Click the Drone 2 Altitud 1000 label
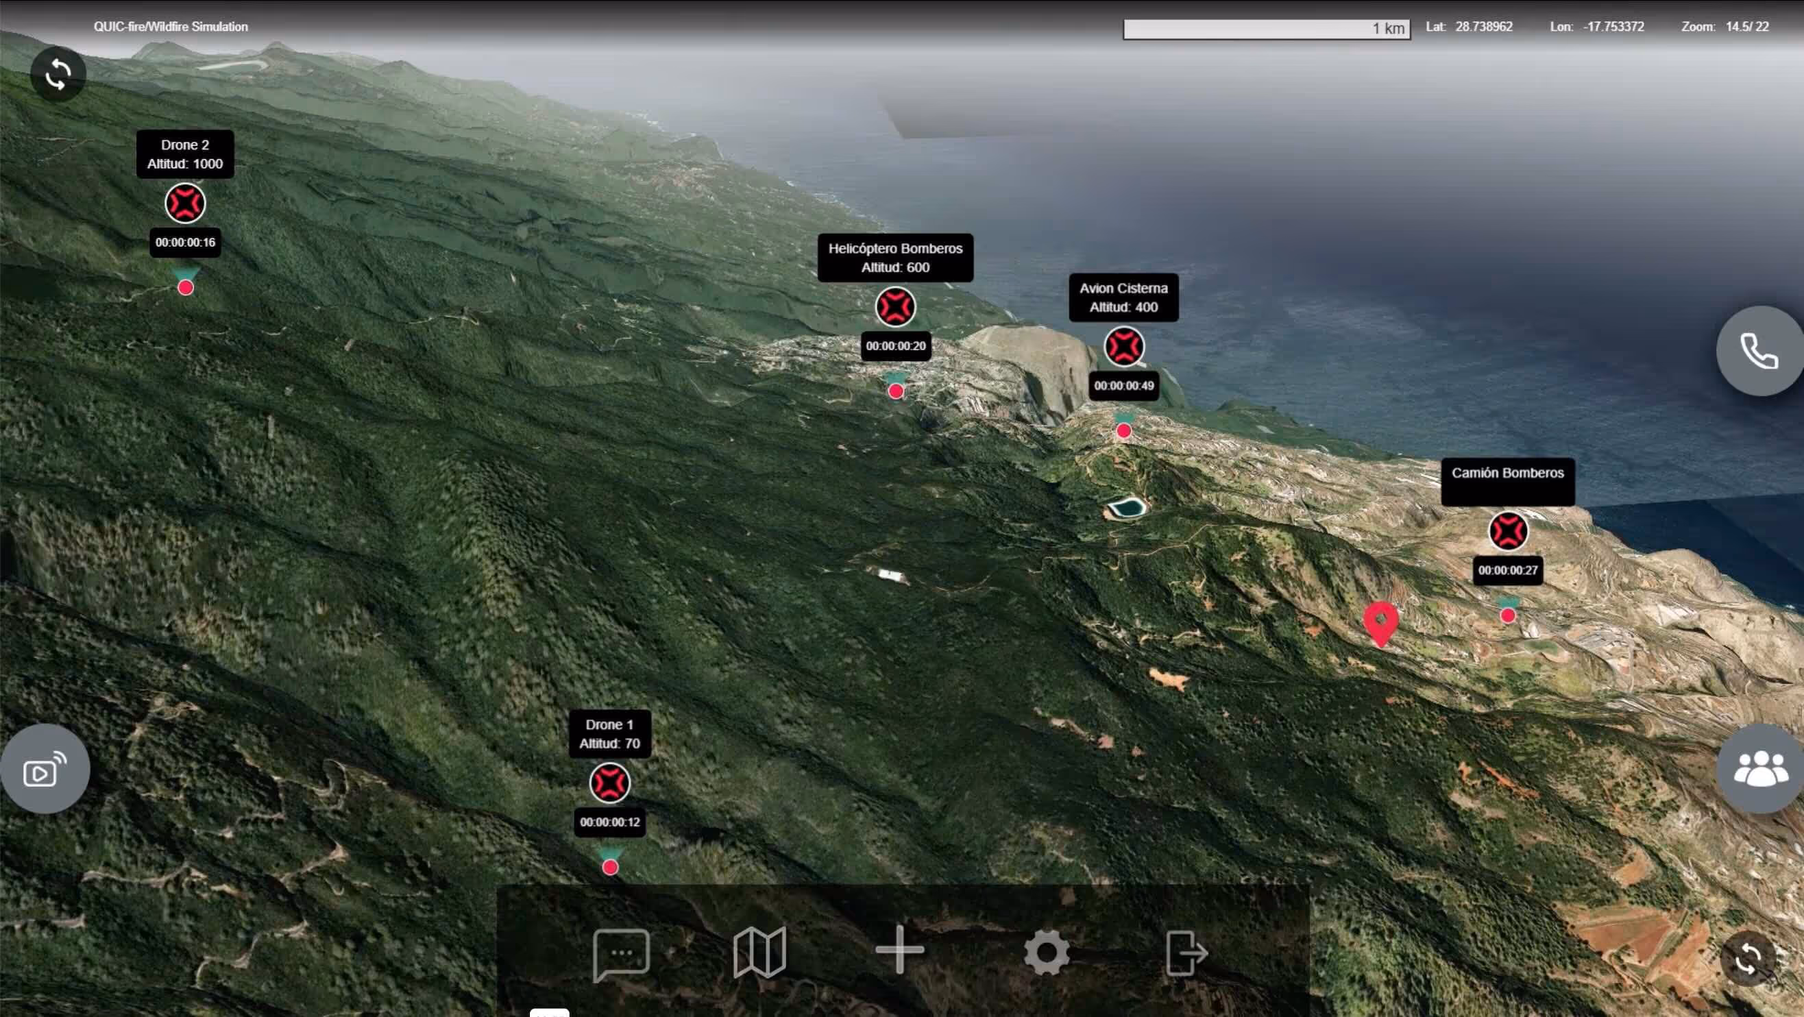The width and height of the screenshot is (1804, 1017). click(x=185, y=154)
